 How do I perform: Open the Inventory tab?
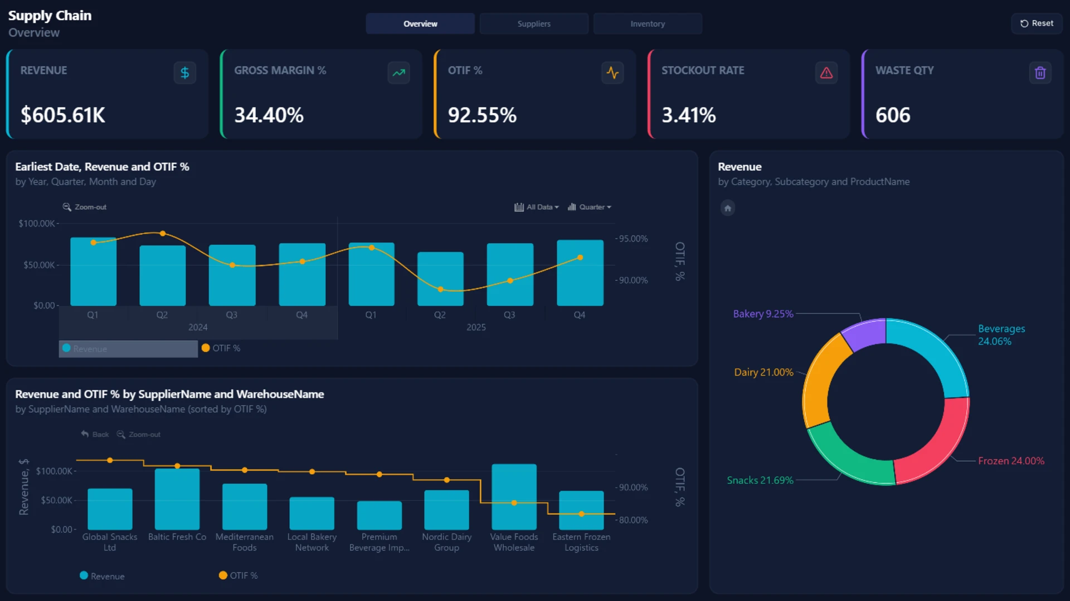tap(648, 24)
